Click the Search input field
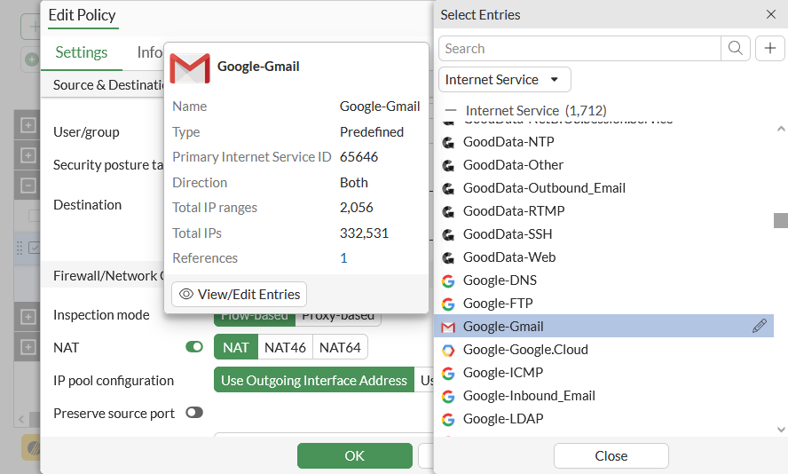This screenshot has height=474, width=788. coord(580,49)
